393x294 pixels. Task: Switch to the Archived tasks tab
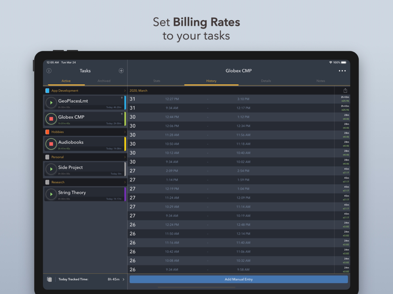click(x=104, y=81)
